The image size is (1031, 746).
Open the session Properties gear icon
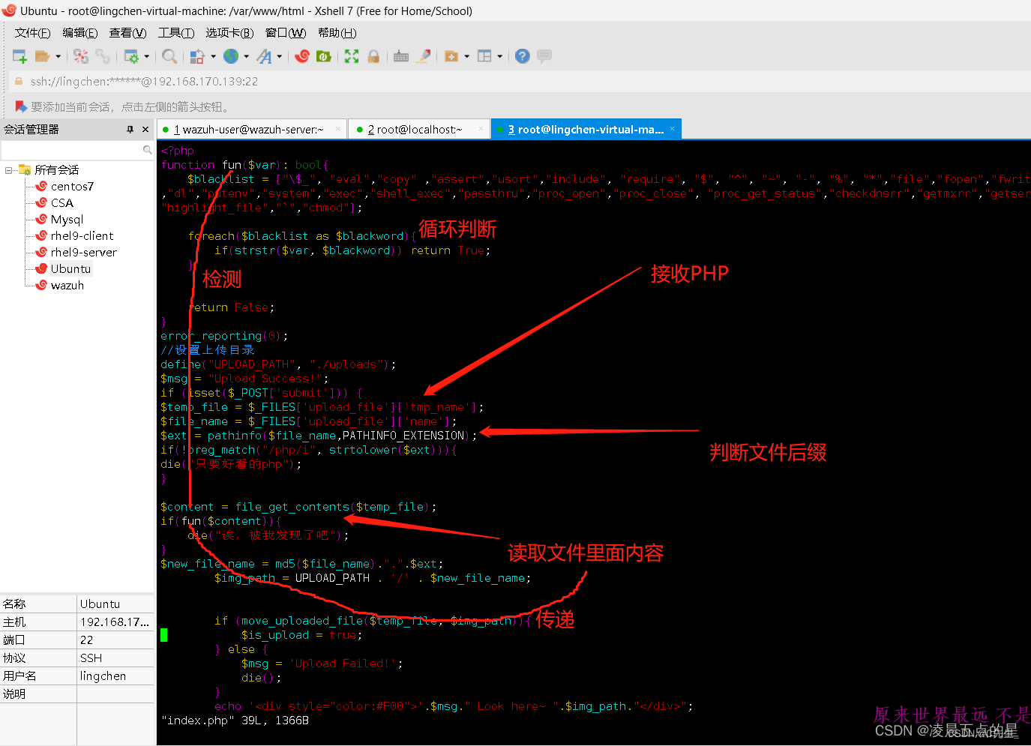click(x=131, y=56)
